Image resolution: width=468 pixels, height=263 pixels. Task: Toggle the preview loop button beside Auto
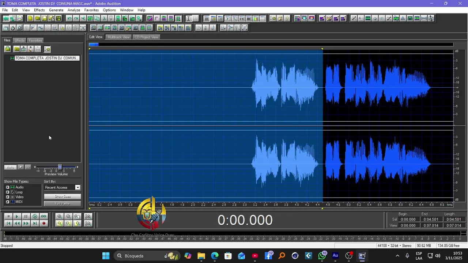28,167
